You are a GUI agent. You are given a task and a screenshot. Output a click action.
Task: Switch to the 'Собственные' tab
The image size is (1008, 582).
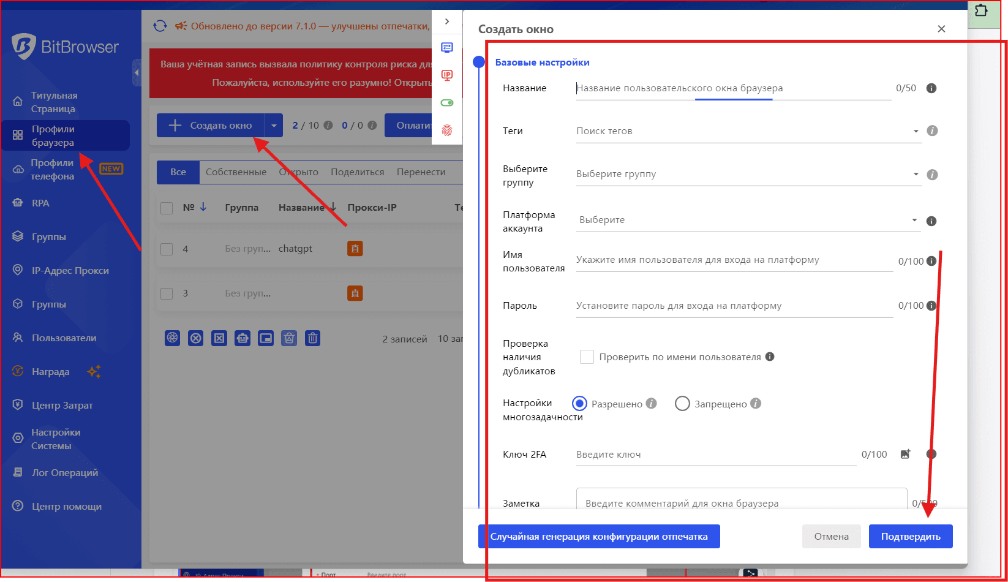click(236, 172)
